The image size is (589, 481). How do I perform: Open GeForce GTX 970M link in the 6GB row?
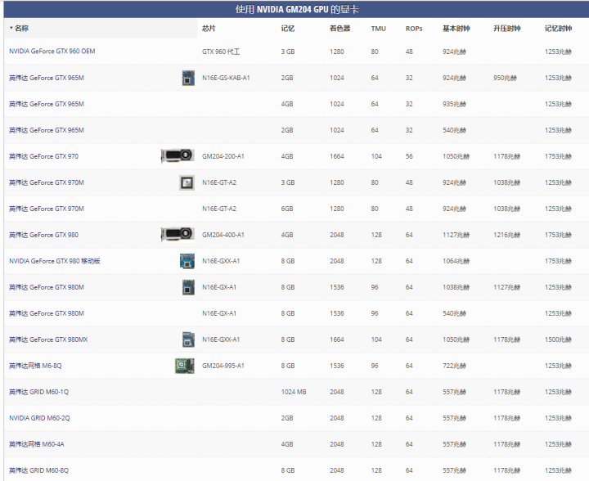tap(47, 209)
